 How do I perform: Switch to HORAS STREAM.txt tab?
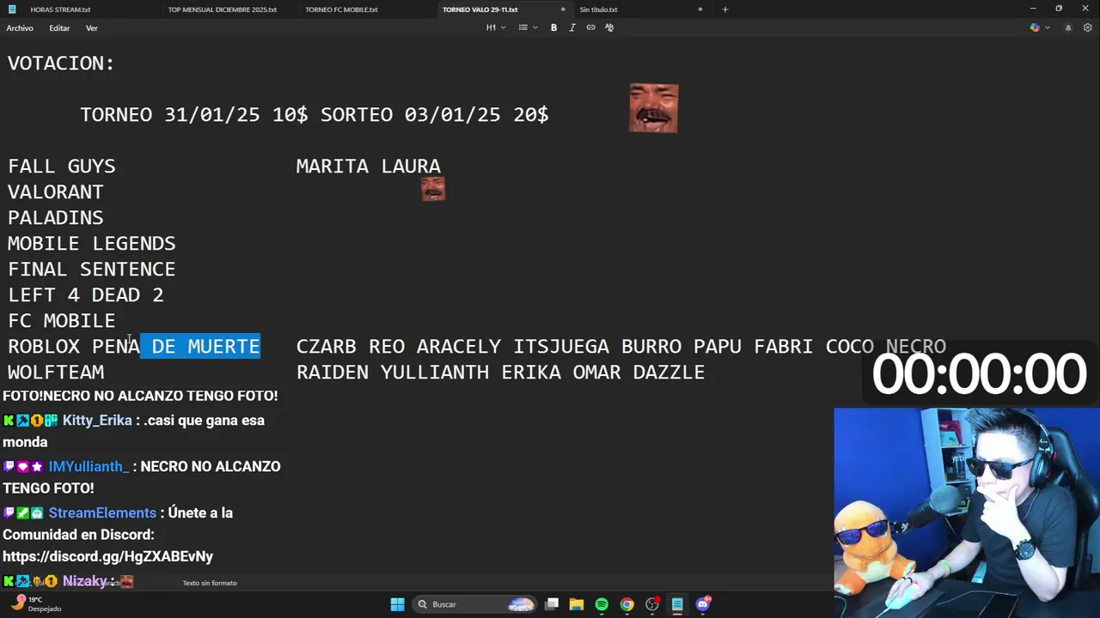(60, 9)
